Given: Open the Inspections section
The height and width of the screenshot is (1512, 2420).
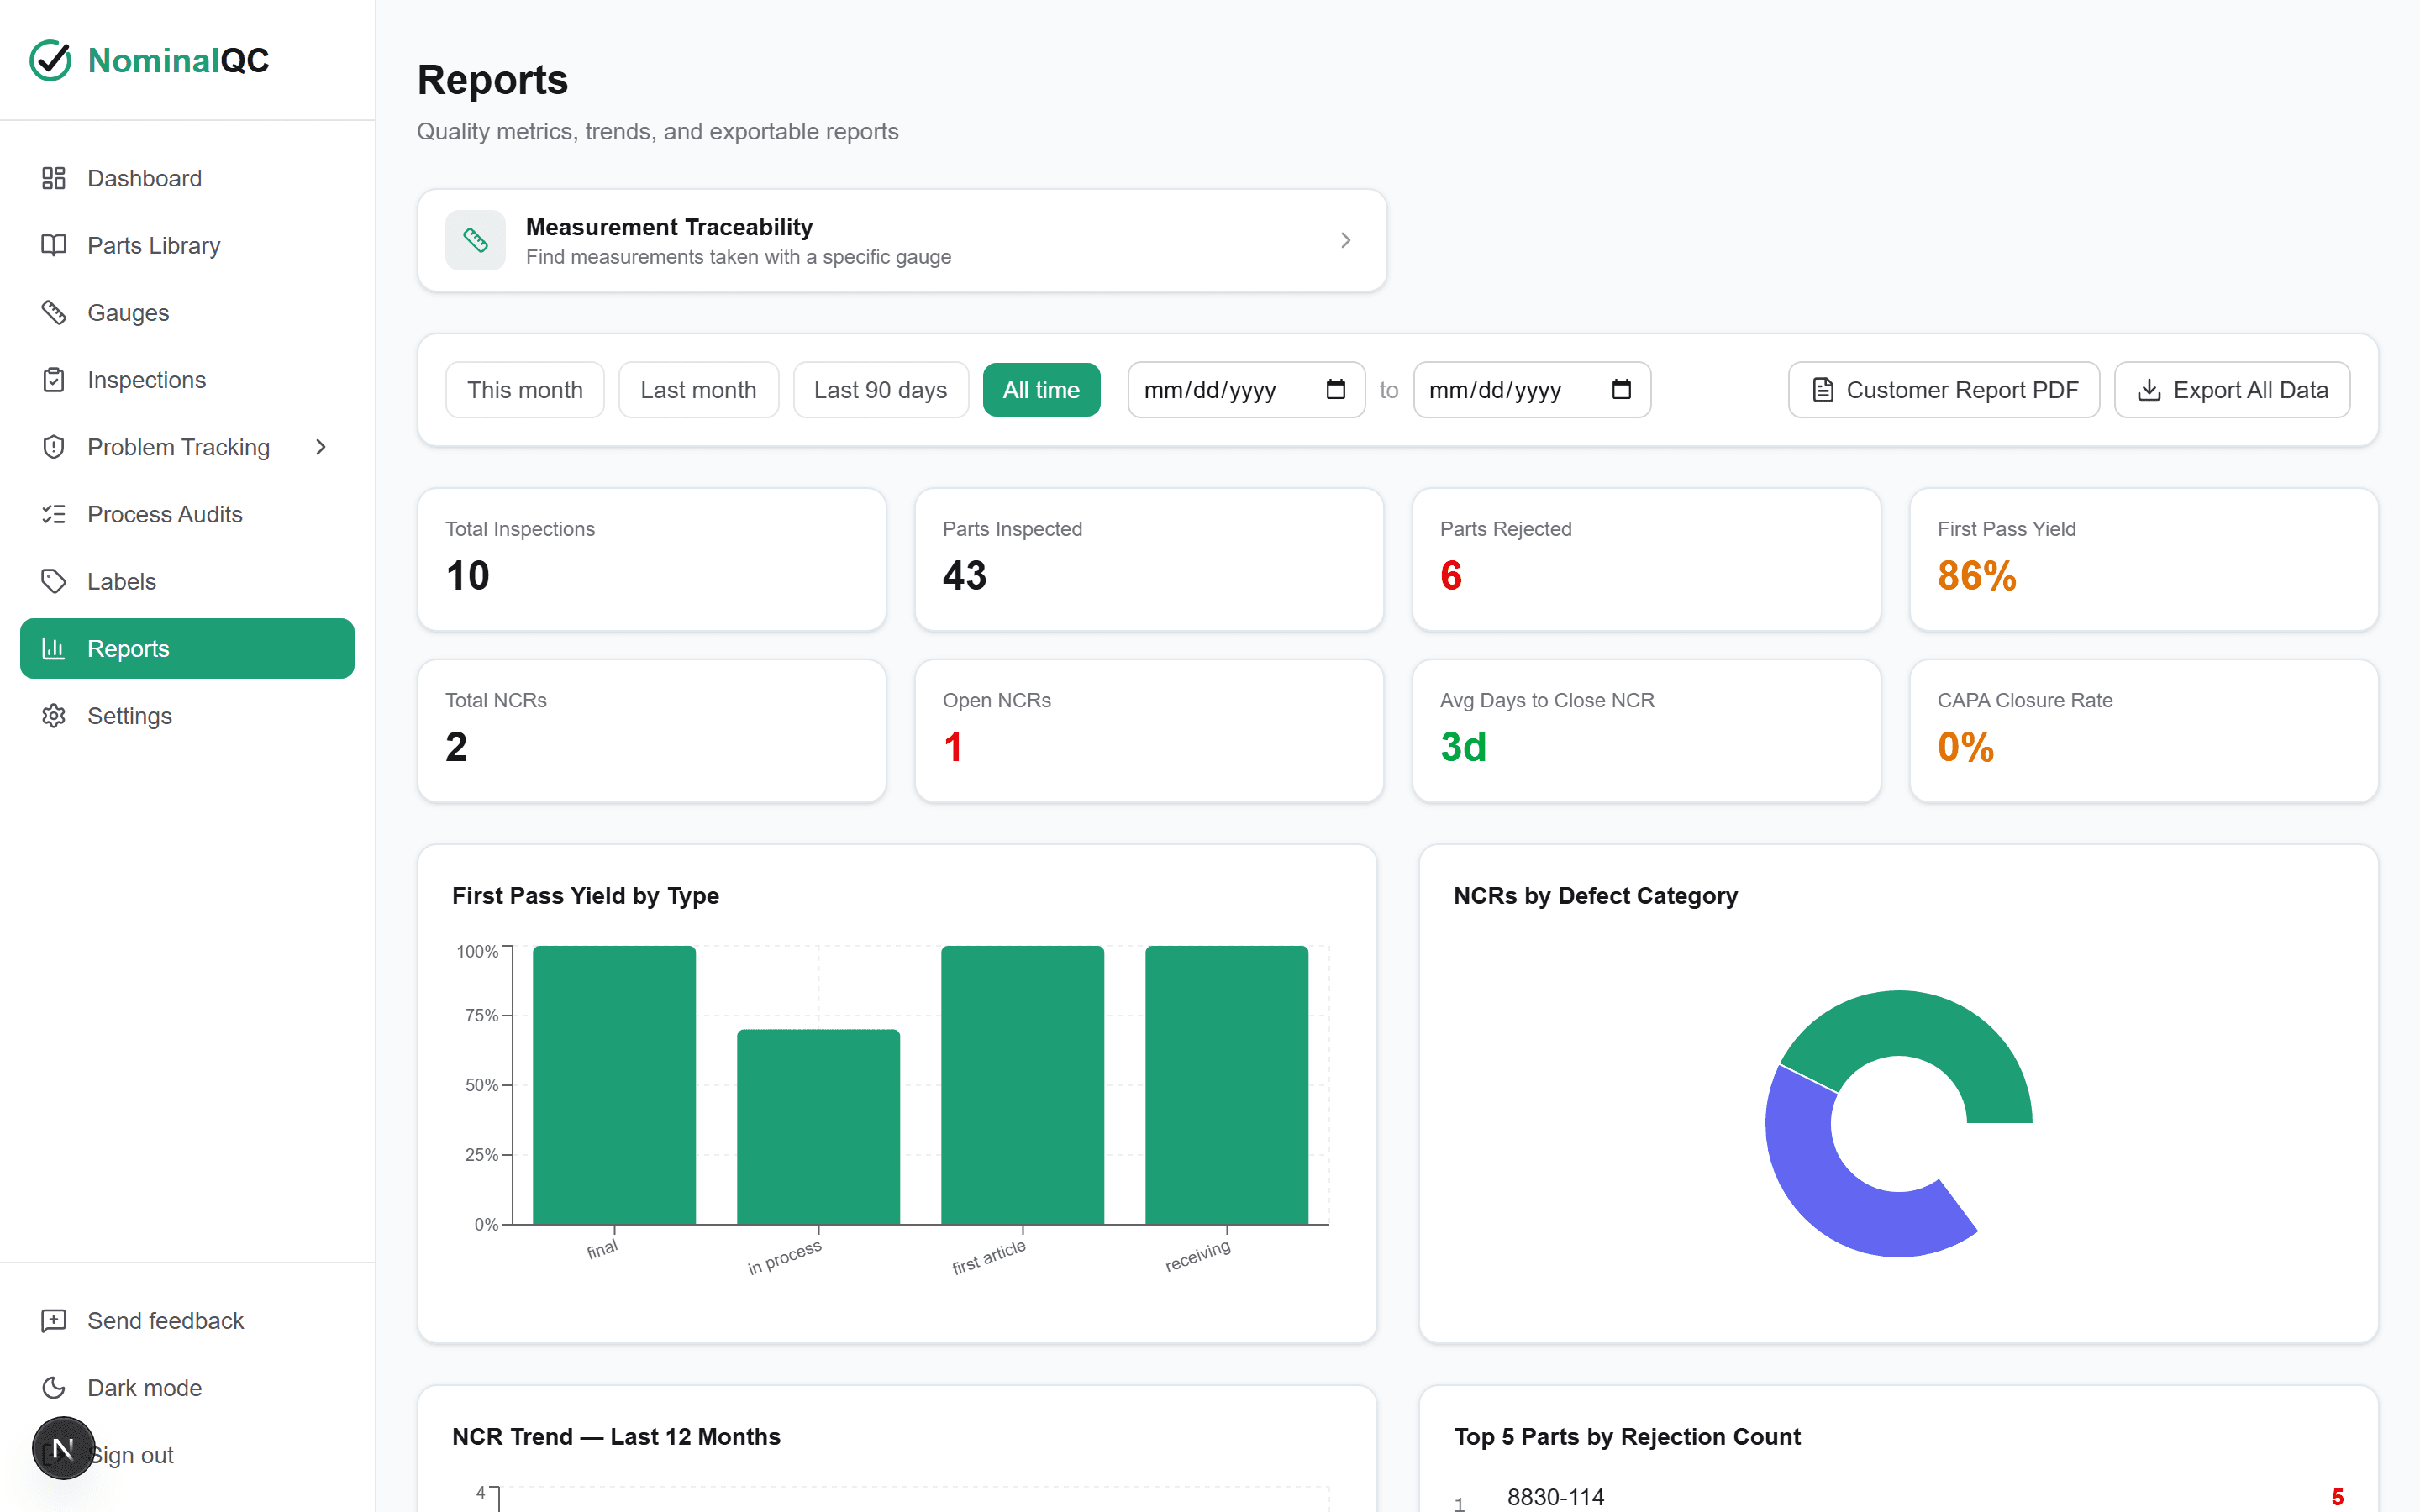Looking at the screenshot, I should point(187,380).
